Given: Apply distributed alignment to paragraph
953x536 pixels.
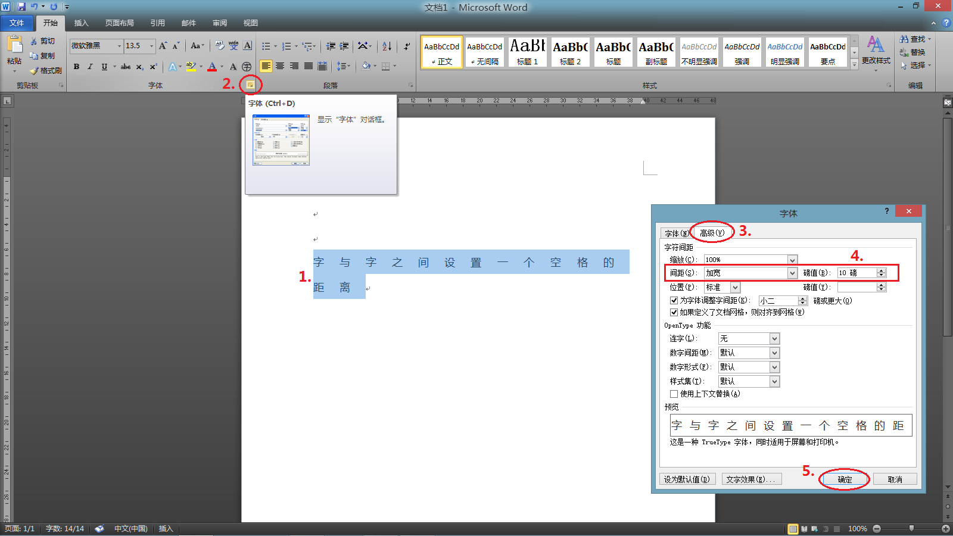Looking at the screenshot, I should click(322, 66).
